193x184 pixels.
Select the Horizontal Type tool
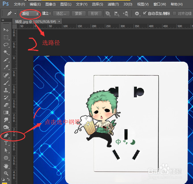pyautogui.click(x=6, y=143)
